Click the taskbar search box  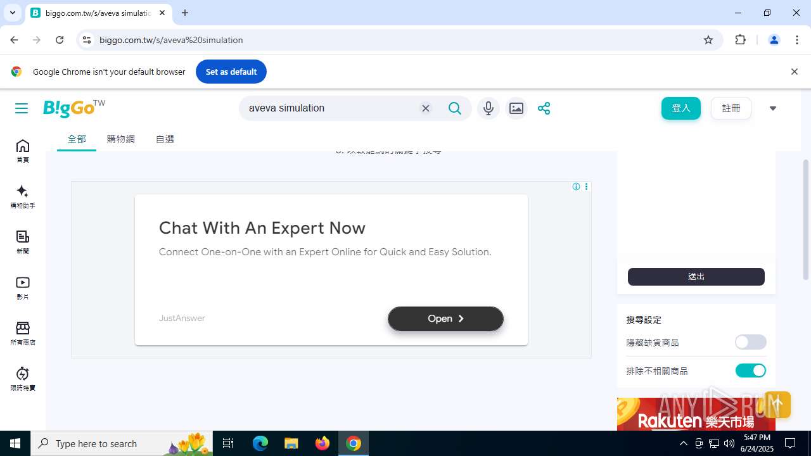122,443
